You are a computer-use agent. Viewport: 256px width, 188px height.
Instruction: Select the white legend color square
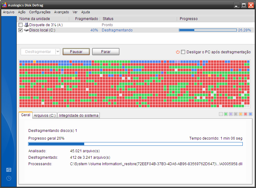tap(221, 114)
